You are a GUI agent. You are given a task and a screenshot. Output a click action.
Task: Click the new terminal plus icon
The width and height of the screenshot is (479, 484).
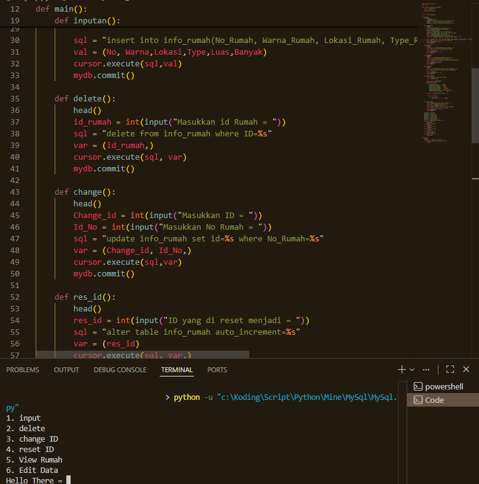click(x=402, y=369)
